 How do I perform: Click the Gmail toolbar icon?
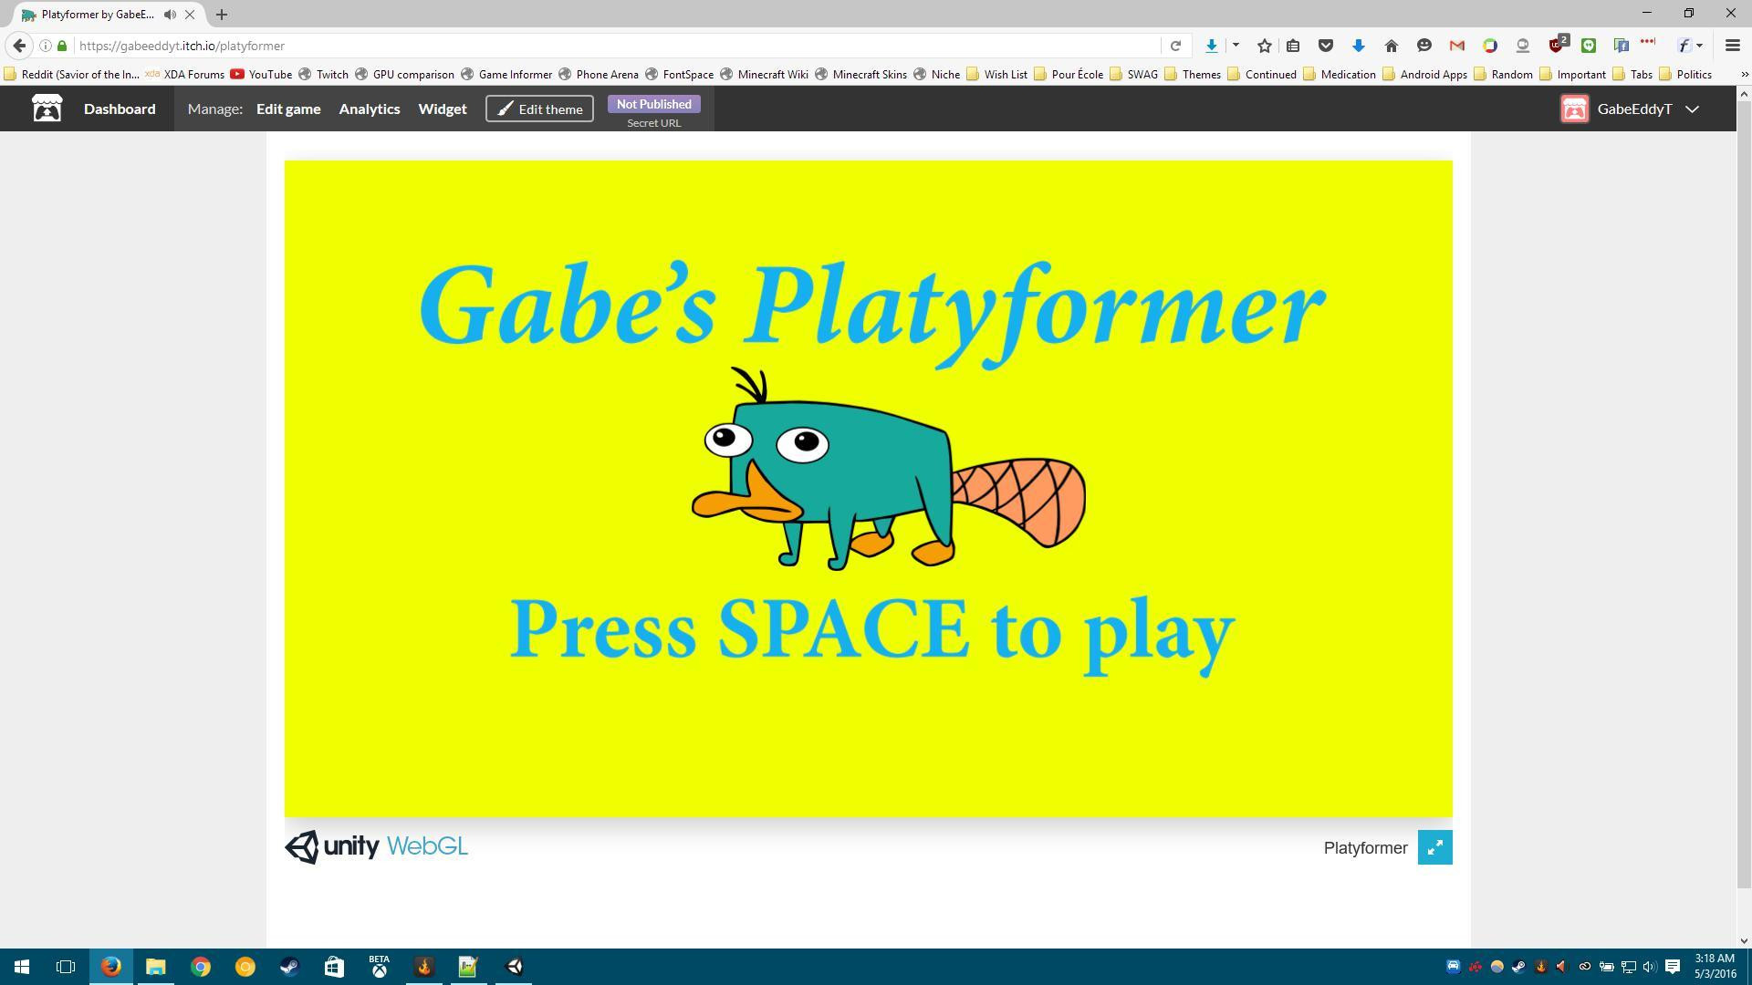click(1456, 46)
